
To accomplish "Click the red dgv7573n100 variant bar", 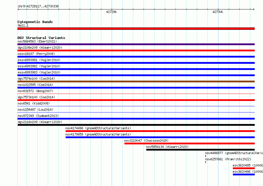I will pyautogui.click(x=136, y=100).
